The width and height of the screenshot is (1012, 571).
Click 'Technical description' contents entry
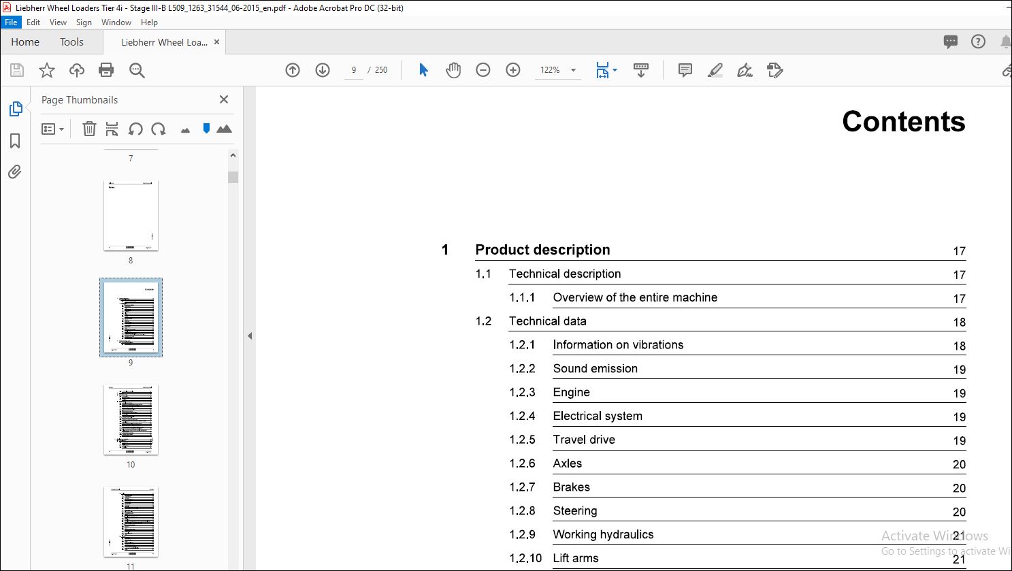click(x=565, y=274)
